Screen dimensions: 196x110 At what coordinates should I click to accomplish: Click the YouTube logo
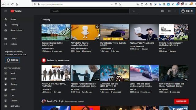click(16, 11)
